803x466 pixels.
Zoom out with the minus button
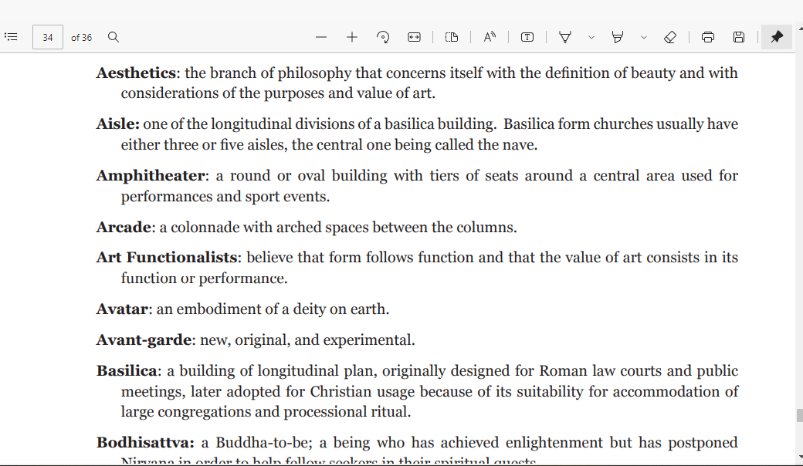[321, 37]
